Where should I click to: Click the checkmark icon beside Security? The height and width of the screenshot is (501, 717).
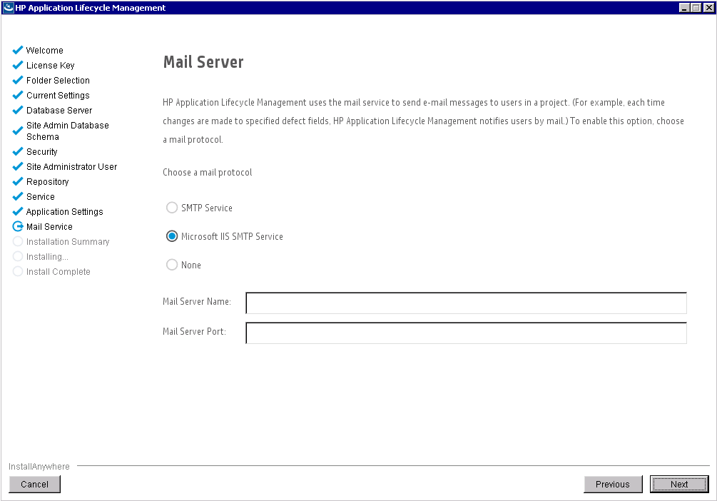tap(17, 151)
